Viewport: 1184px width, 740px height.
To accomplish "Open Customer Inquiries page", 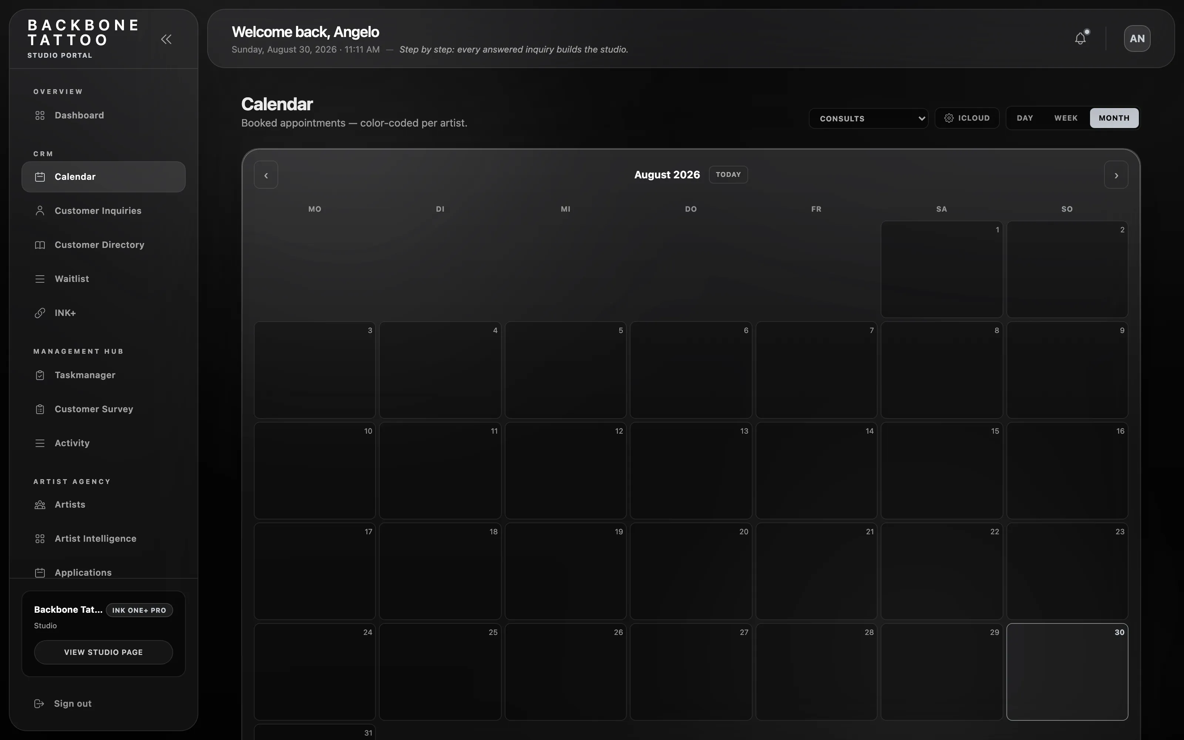I will [x=103, y=211].
